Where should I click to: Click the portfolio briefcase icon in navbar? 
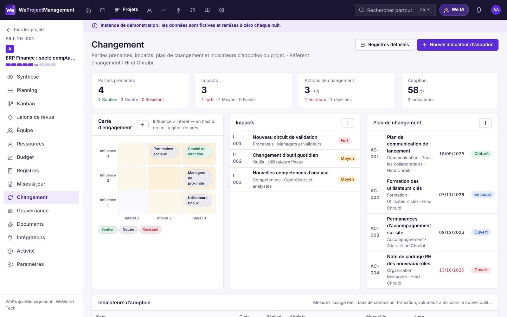103,10
